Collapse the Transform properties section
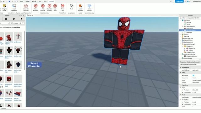Image resolution: width=201 pixels, height=113 pixels. 180,85
